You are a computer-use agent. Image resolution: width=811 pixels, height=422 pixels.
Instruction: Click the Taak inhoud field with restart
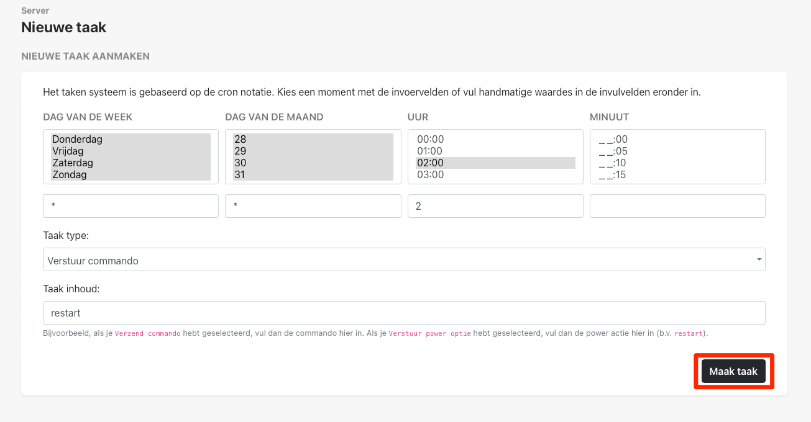(x=403, y=313)
